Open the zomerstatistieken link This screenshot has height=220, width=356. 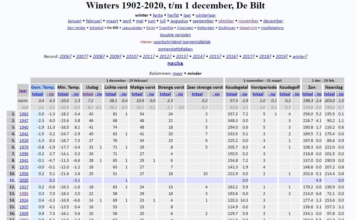[x=175, y=49]
